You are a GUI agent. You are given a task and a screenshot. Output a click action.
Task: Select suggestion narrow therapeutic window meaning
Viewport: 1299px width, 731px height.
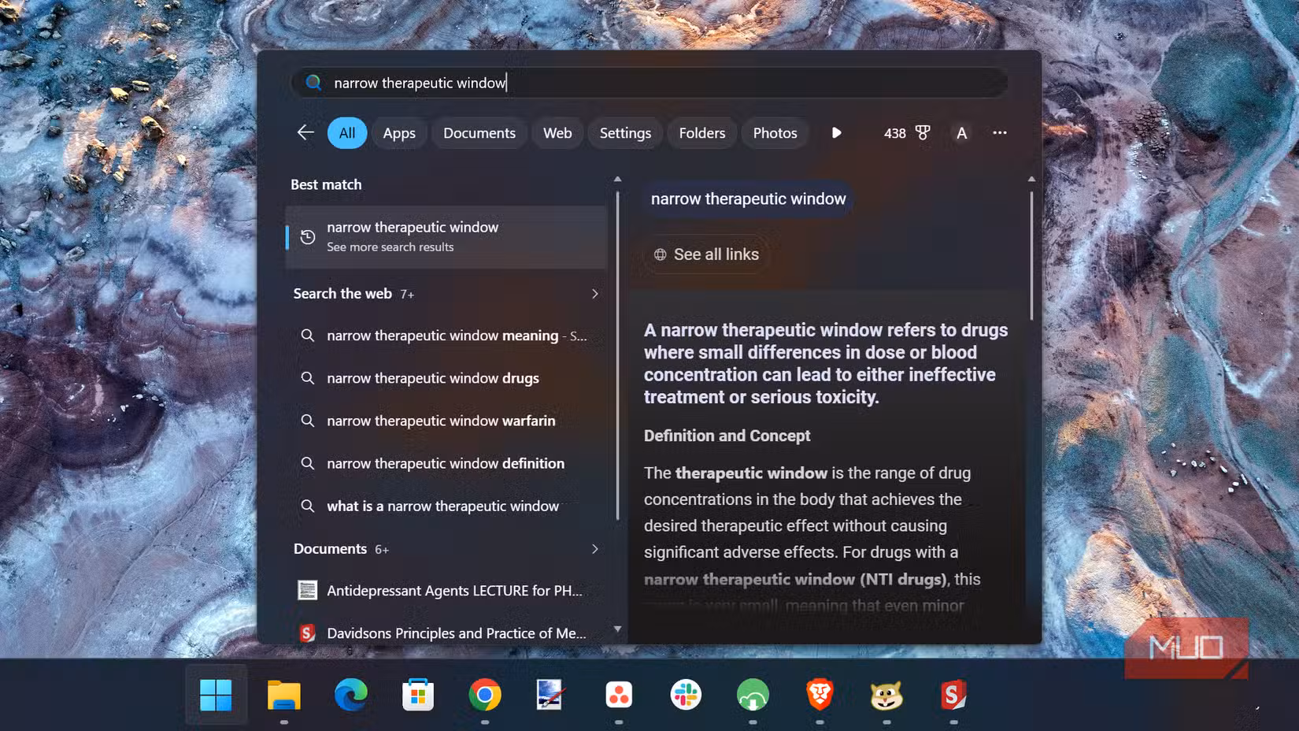pyautogui.click(x=446, y=336)
